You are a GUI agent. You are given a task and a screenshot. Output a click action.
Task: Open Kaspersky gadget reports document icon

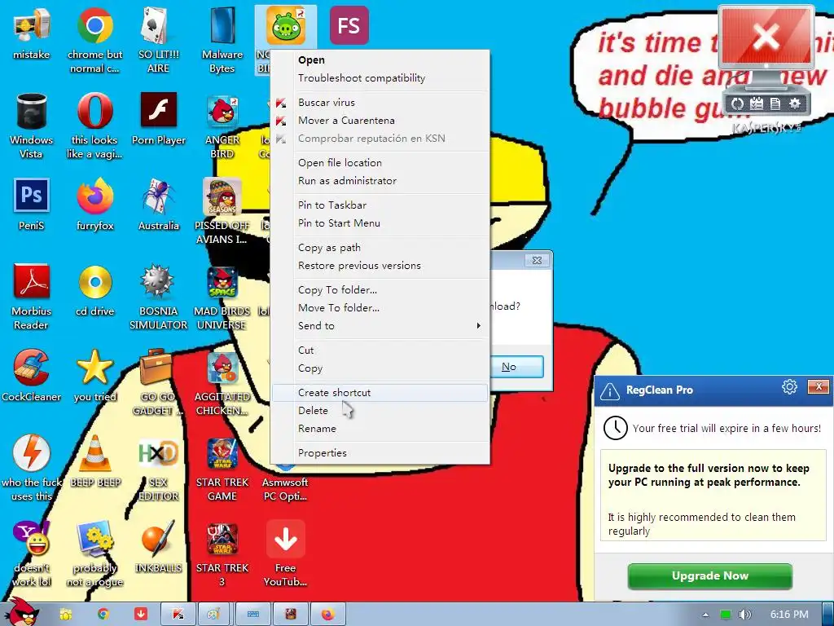pyautogui.click(x=775, y=104)
